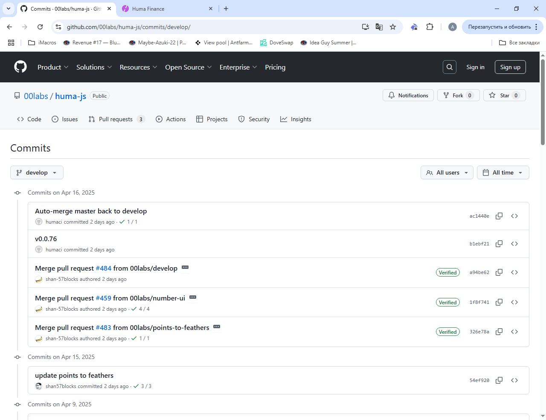The height and width of the screenshot is (420, 546).
Task: Go back using browser back arrow
Action: [x=9, y=27]
